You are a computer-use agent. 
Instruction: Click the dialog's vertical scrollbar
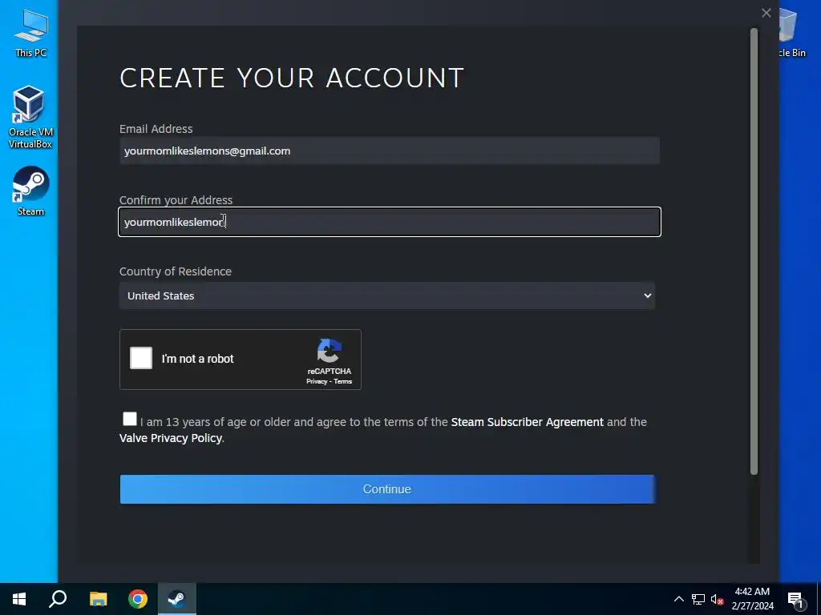point(754,251)
